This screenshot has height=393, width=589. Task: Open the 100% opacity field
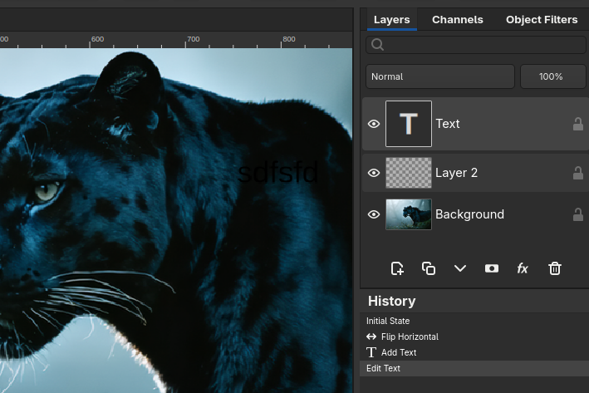(x=552, y=76)
